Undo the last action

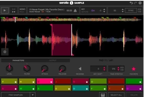(131, 3)
